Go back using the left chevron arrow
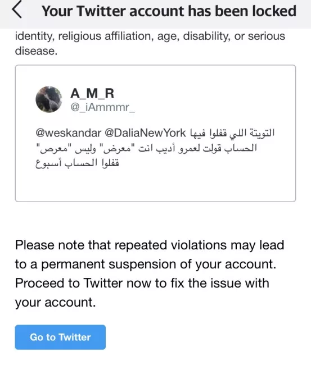Viewport: 311px width, 365px height. coord(17,10)
